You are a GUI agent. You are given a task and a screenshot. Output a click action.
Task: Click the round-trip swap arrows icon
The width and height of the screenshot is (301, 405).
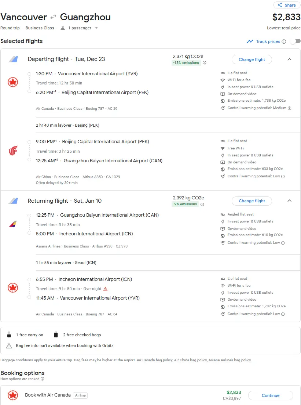(x=54, y=17)
